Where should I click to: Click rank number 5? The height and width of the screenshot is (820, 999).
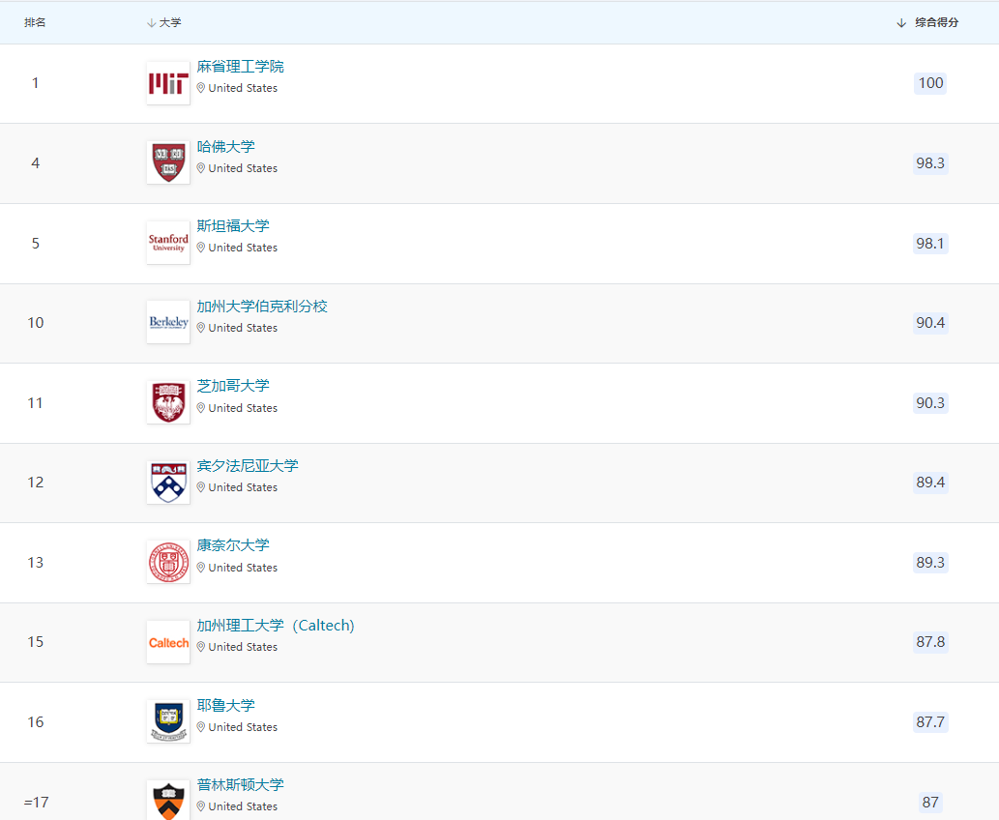pos(36,244)
